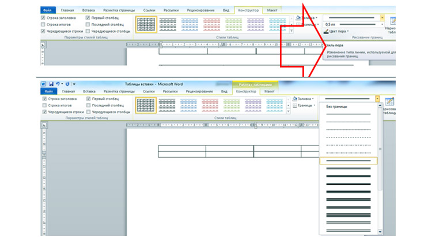Click Undo arrow in lower window's title bar

click(x=58, y=84)
